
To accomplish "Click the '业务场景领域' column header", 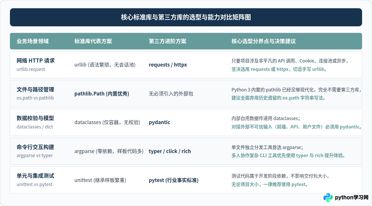I will [x=33, y=41].
